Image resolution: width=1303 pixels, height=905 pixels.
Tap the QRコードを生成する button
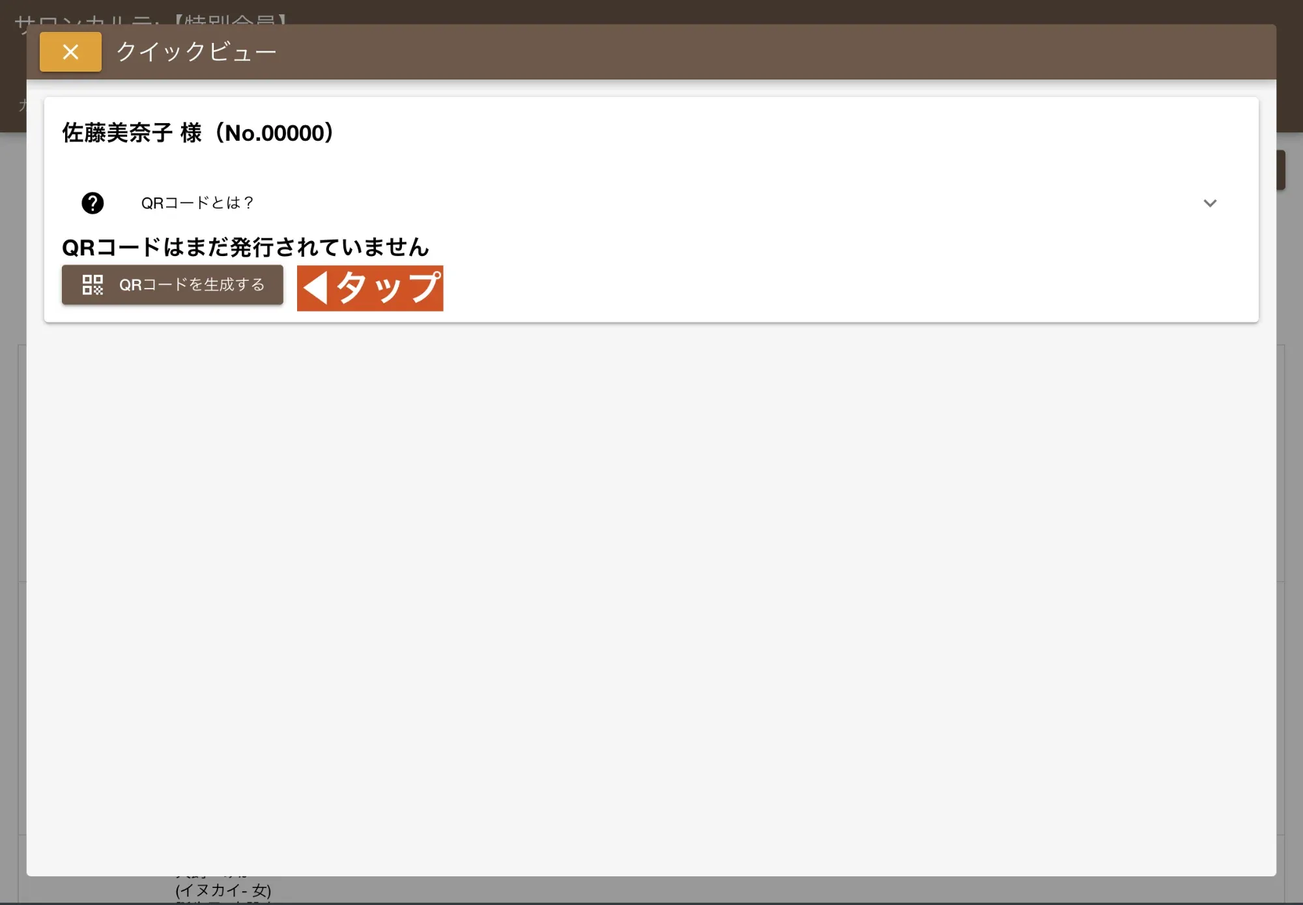pos(172,285)
